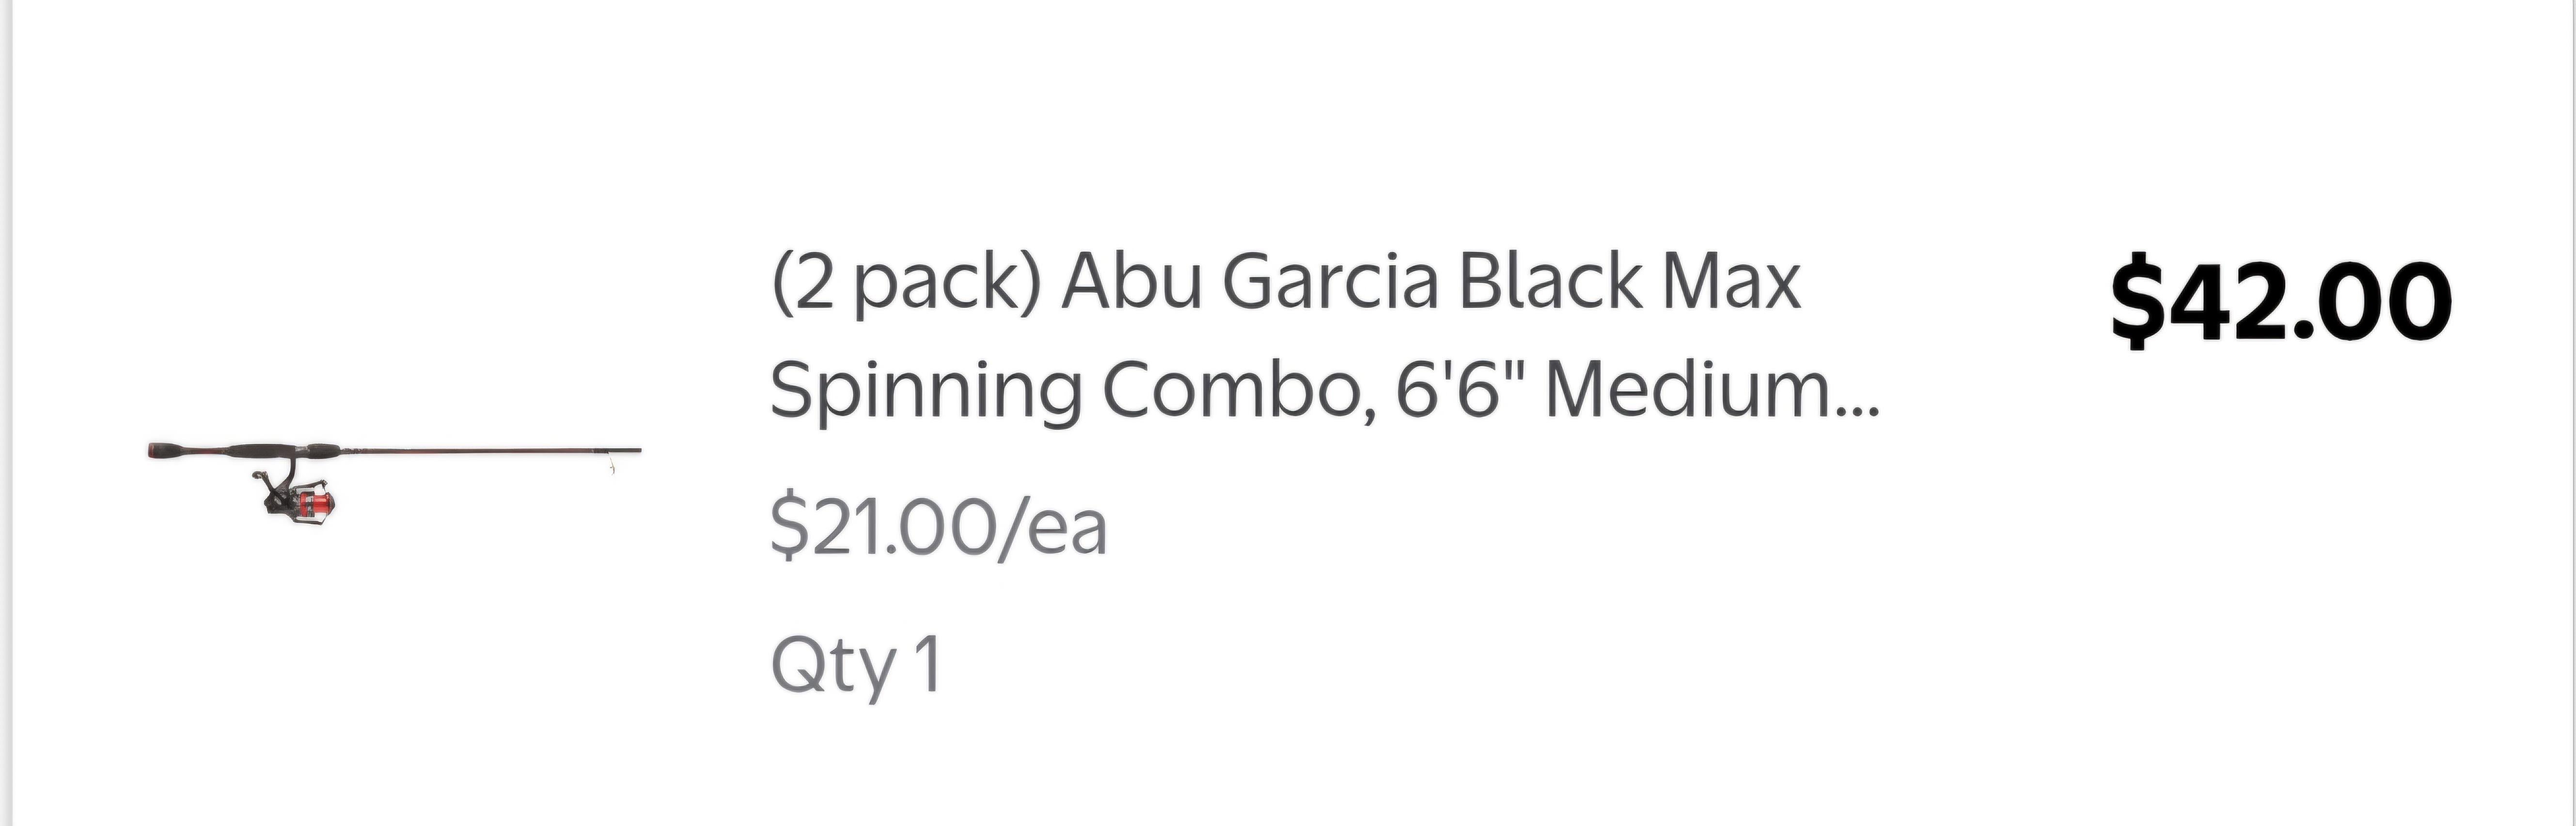Click the fishing rod product thumbnail
Screen dimensions: 2576x826
click(394, 478)
